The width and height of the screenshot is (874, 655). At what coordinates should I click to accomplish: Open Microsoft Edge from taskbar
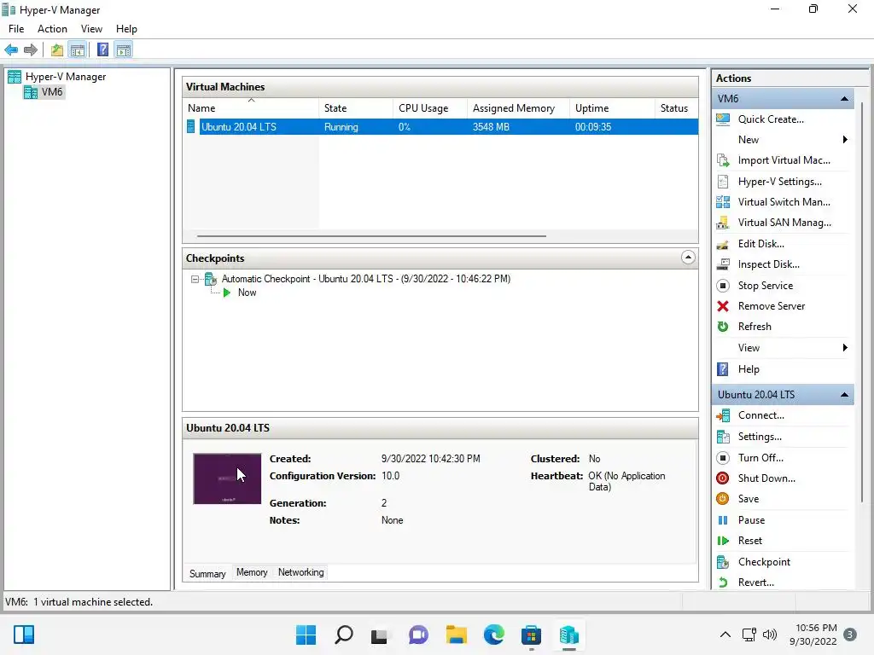[494, 635]
